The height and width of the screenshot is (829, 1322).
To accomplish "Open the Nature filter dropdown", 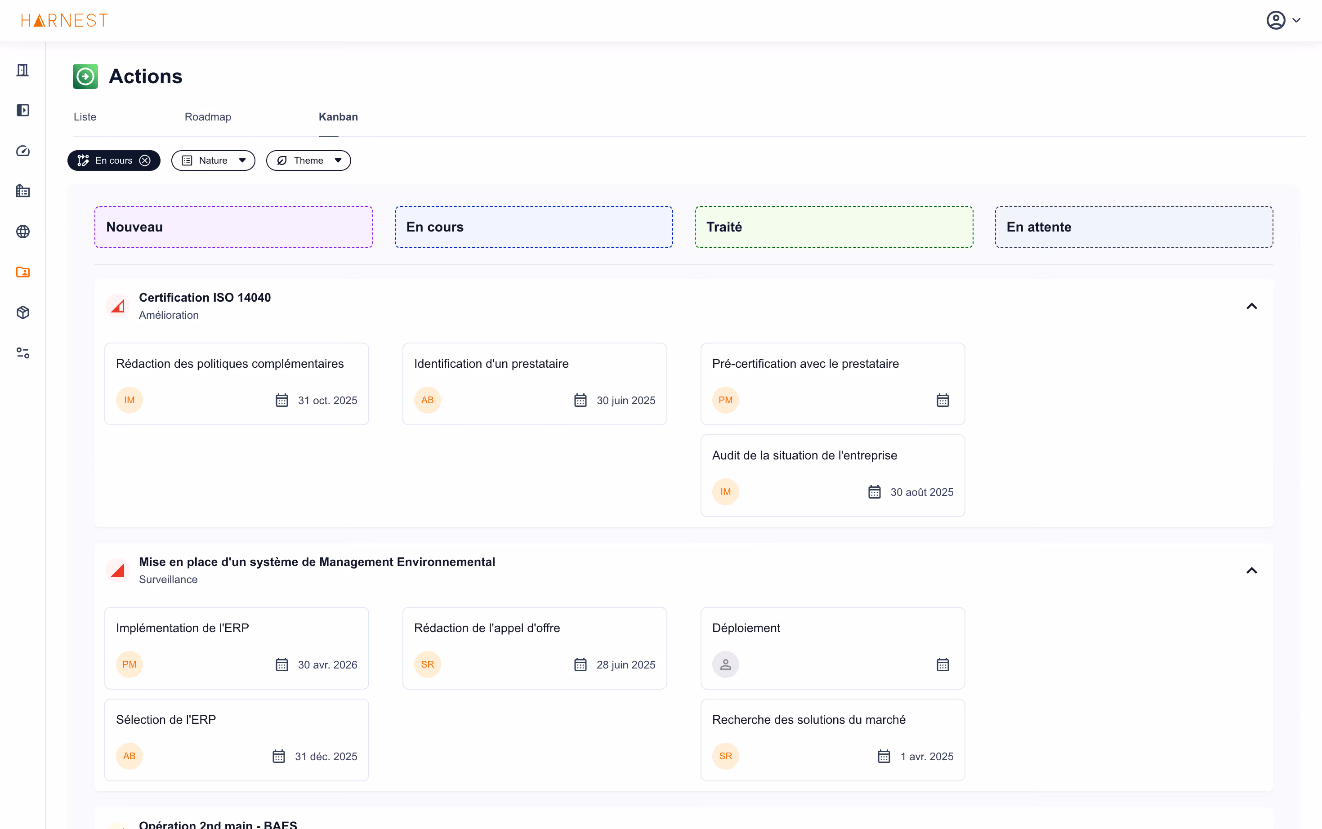I will (213, 160).
